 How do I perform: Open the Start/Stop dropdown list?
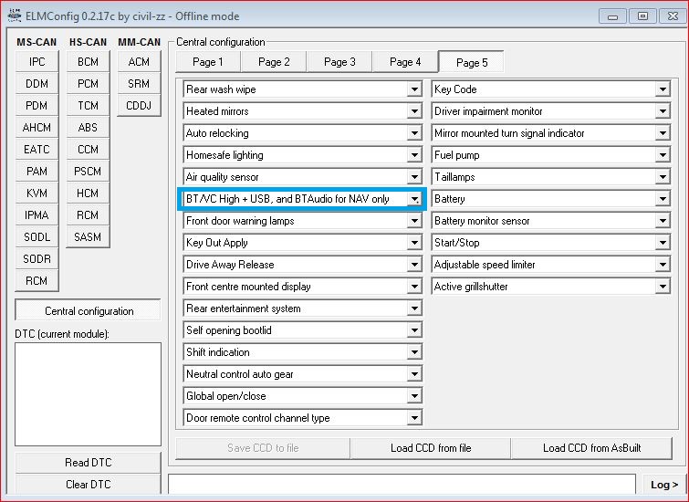663,243
